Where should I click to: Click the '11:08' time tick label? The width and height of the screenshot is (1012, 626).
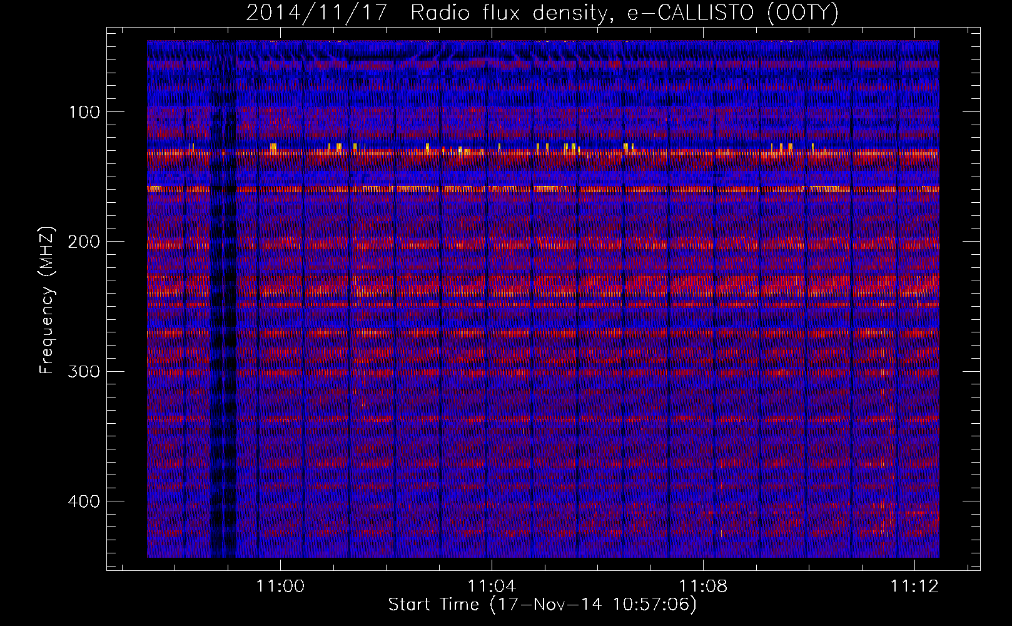pyautogui.click(x=704, y=587)
